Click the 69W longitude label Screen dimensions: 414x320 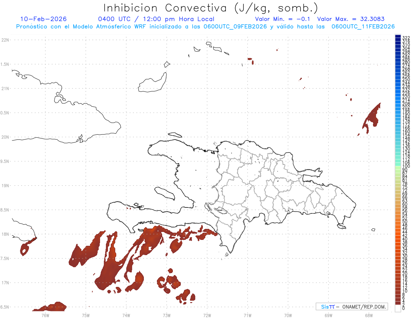[x=328, y=315]
